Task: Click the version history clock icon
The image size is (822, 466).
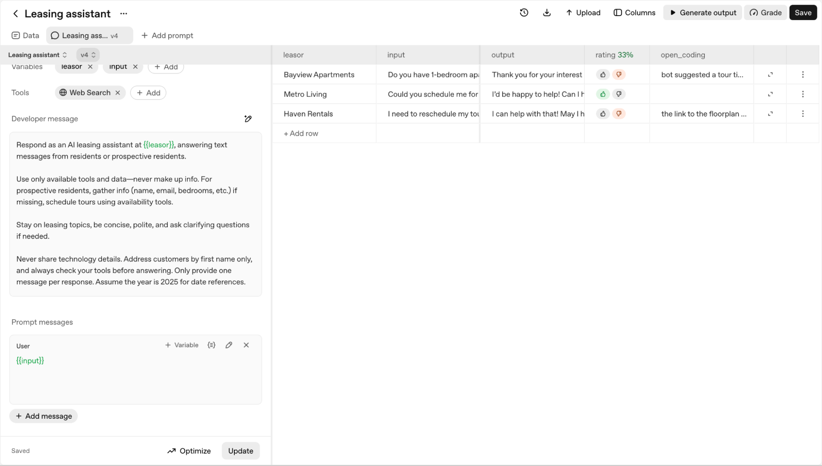Action: click(x=524, y=13)
